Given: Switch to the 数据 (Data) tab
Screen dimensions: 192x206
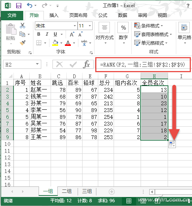Looking at the screenshot, I should point(123,15).
